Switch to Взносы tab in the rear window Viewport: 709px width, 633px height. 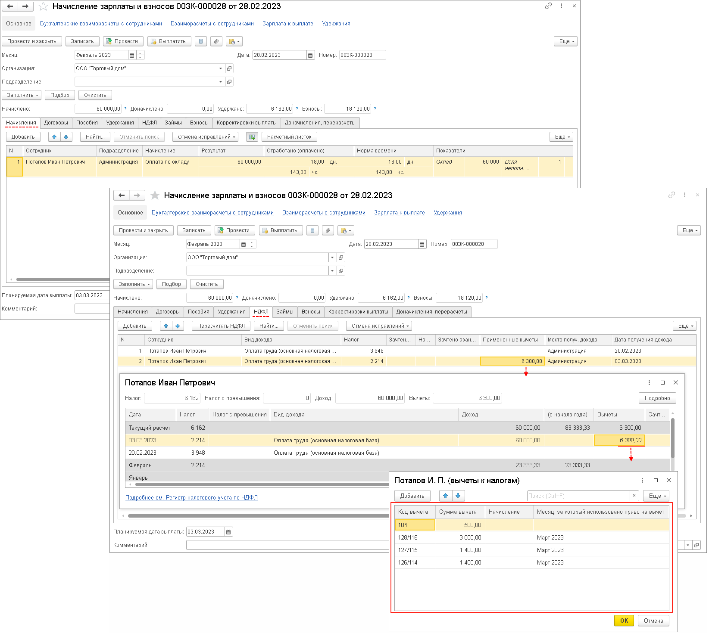(x=199, y=123)
